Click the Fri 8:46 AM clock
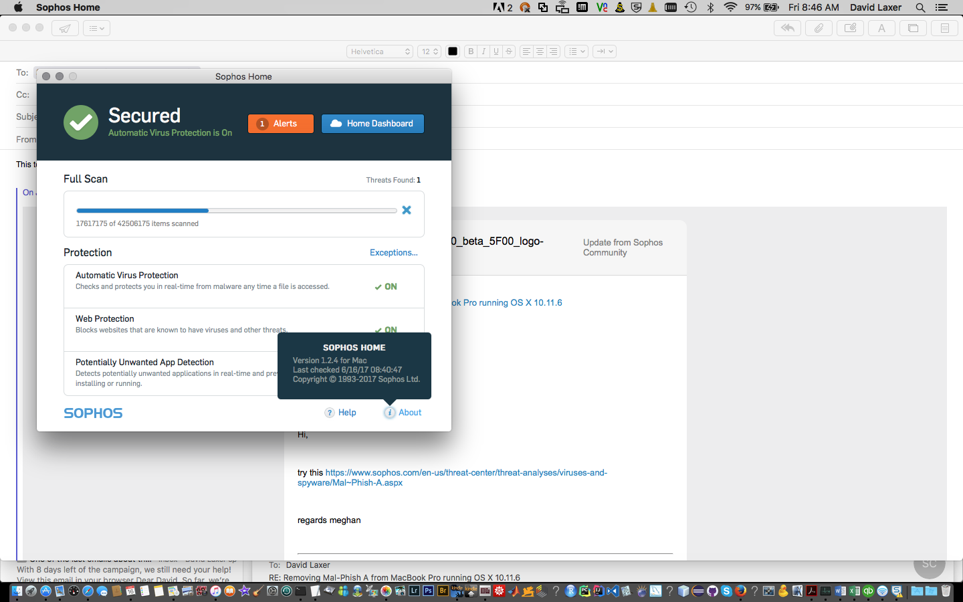This screenshot has width=963, height=602. 814,7
